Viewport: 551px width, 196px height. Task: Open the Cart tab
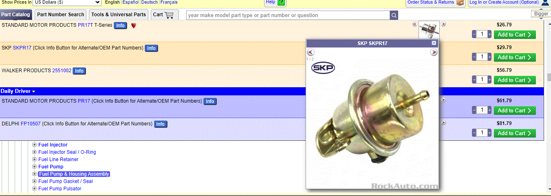[x=164, y=15]
